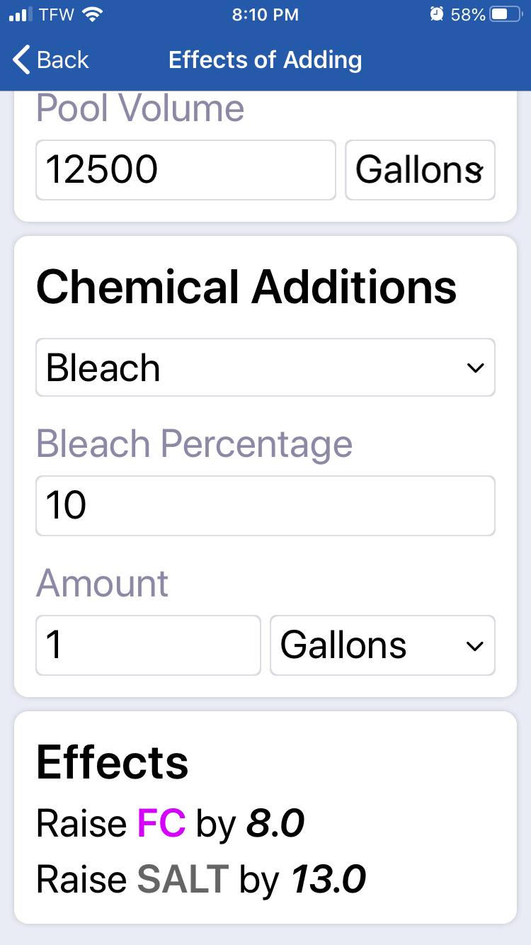Image resolution: width=531 pixels, height=945 pixels.
Task: Click the Pool Volume field showing 12500
Action: coord(185,170)
